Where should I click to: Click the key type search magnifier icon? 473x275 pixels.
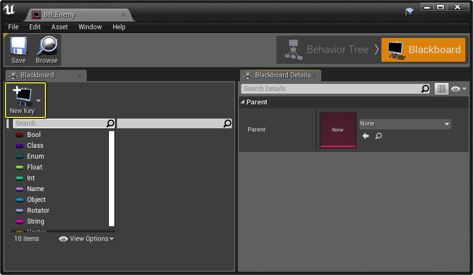(x=111, y=123)
